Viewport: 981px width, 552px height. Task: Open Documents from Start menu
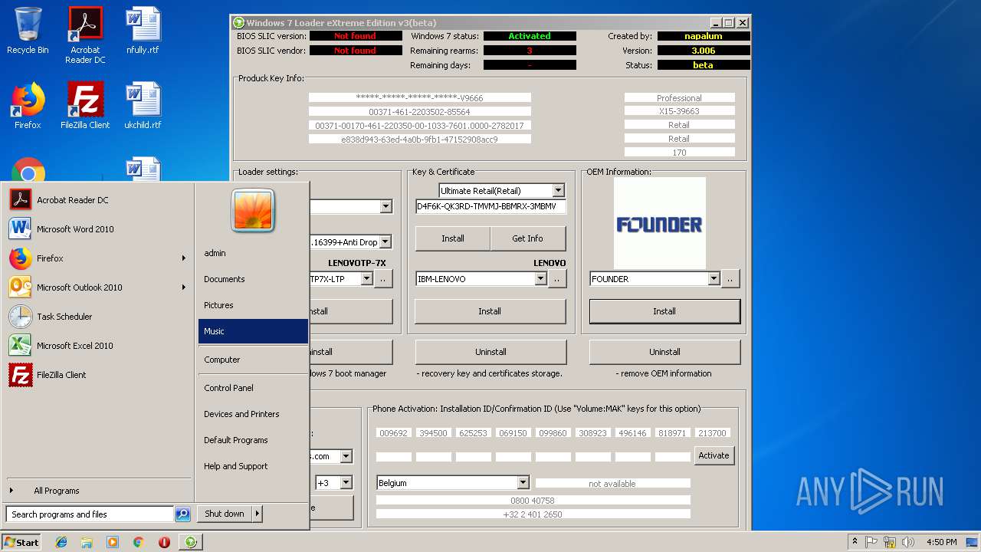(x=253, y=279)
